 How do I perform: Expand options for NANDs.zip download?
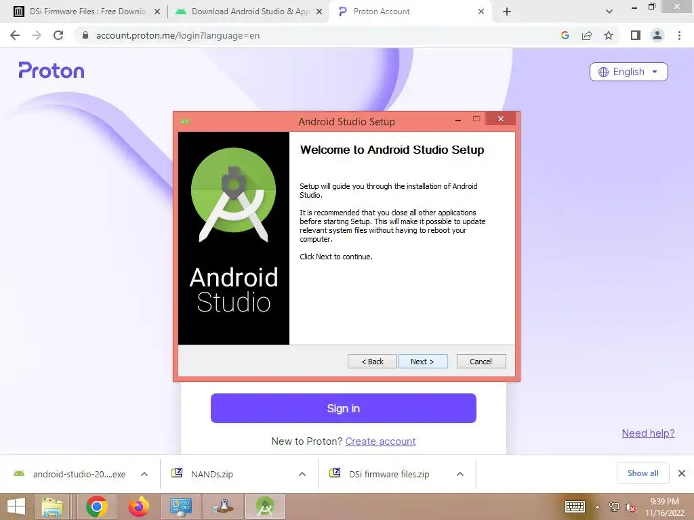(x=302, y=474)
